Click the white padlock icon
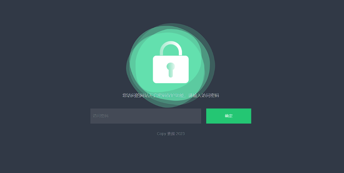This screenshot has height=173, width=344. pos(171,62)
